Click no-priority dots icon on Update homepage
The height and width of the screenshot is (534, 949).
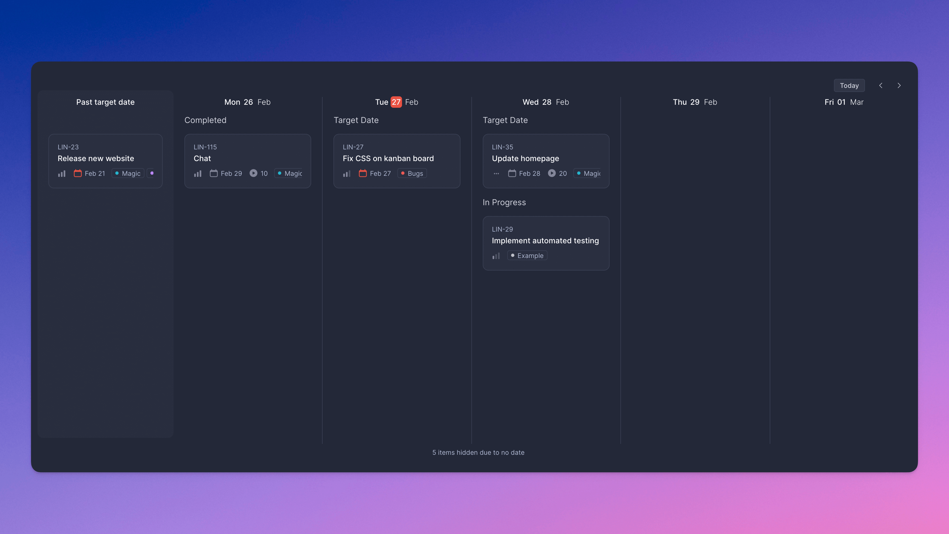coord(496,173)
